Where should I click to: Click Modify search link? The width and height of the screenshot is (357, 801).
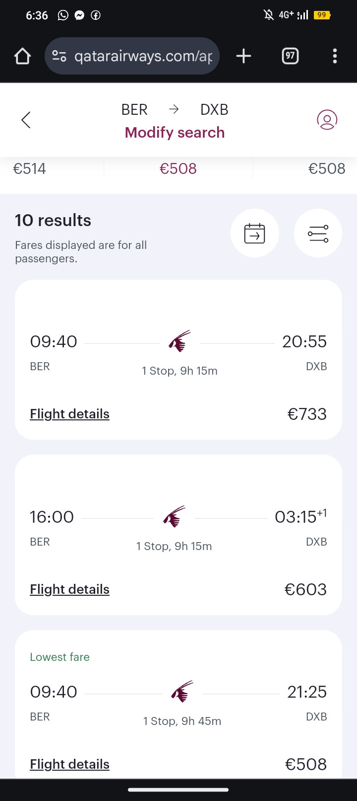(175, 133)
